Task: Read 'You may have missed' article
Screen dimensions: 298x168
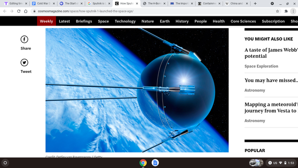Action: click(271, 80)
